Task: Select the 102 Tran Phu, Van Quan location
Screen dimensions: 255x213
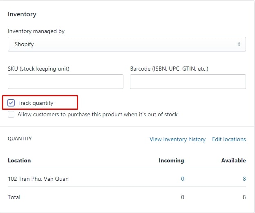Action: click(x=38, y=179)
